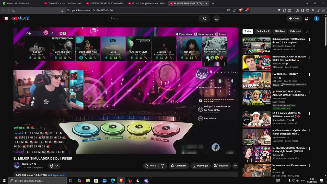Select the El Rubius filter chip
Viewport: 327px width, 184px height.
point(280,31)
